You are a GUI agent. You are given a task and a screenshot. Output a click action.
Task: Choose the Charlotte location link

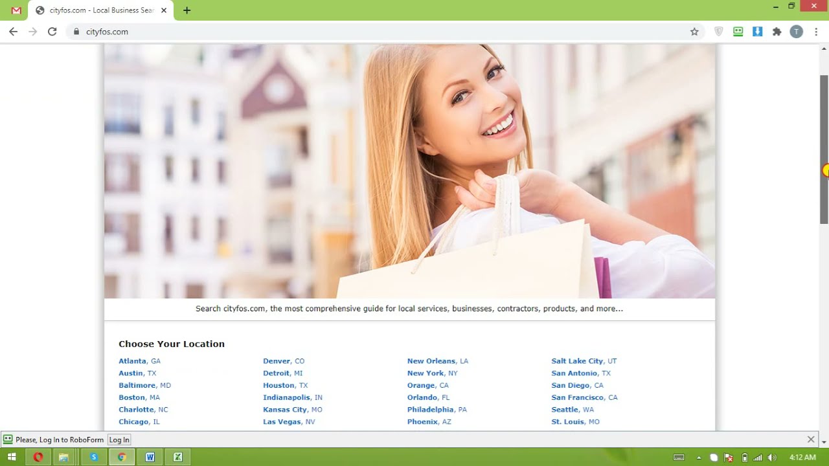click(x=143, y=410)
